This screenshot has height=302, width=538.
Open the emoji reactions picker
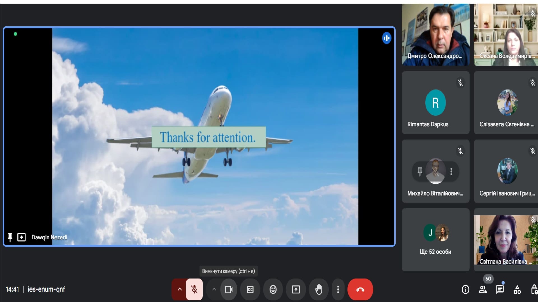(273, 289)
